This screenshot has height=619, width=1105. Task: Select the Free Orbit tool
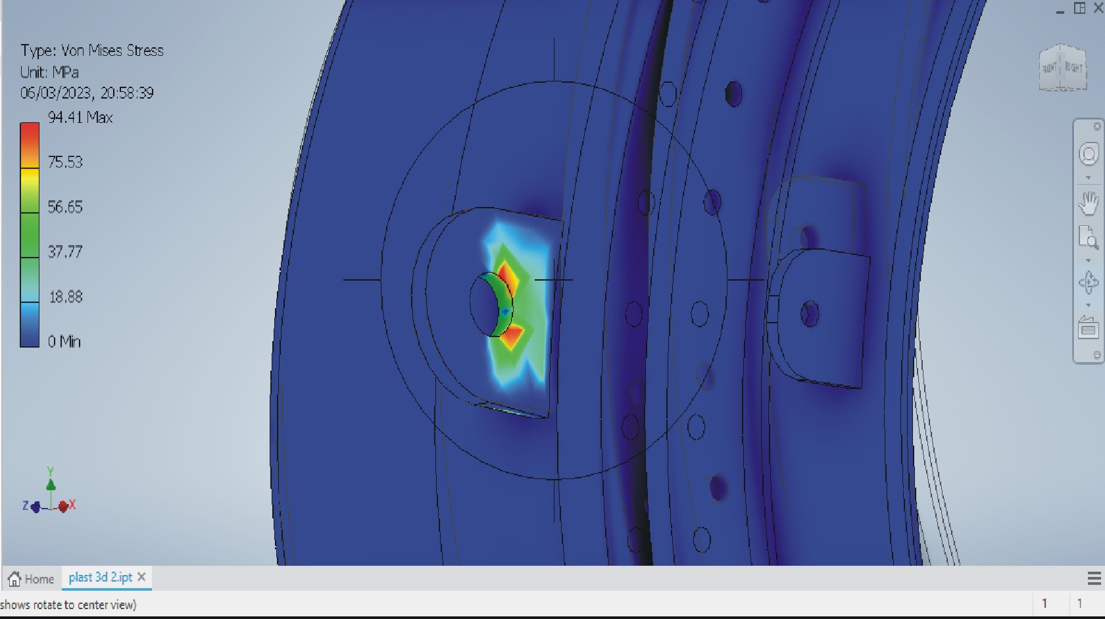[x=1089, y=283]
